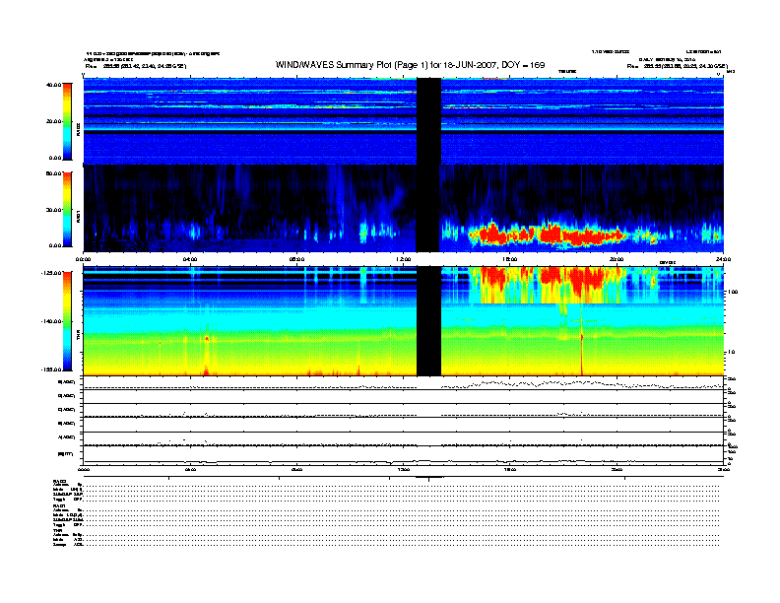
Task: Click the 08:00 time label under RAD1 spectrogram
Action: [296, 259]
